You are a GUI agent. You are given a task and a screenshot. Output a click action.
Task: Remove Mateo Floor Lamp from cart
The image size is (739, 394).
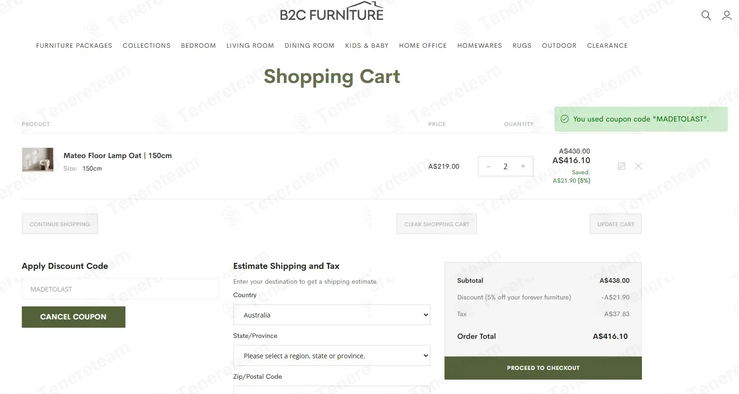pyautogui.click(x=639, y=166)
